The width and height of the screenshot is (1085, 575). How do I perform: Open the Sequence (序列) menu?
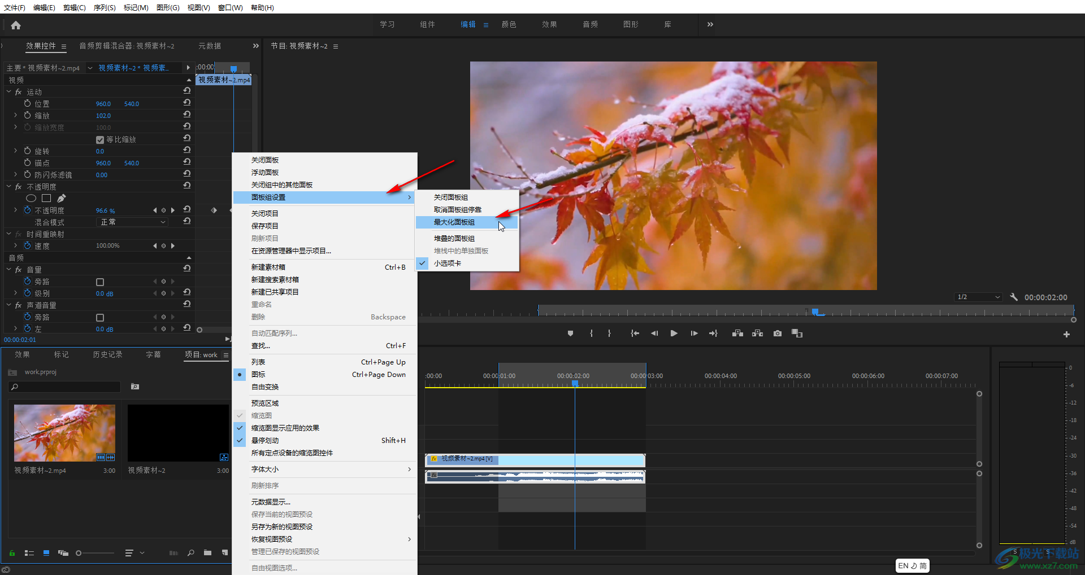click(x=105, y=7)
